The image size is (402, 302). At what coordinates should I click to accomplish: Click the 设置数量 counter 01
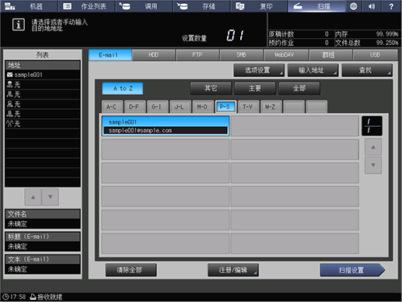(x=236, y=35)
